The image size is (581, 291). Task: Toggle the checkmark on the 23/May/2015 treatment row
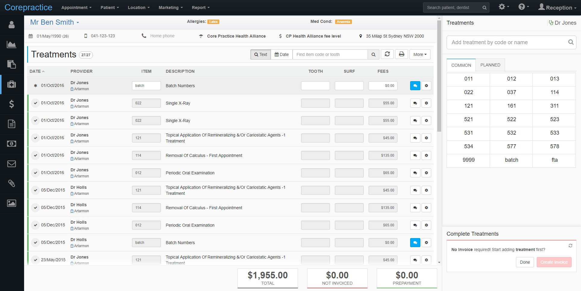(x=36, y=260)
